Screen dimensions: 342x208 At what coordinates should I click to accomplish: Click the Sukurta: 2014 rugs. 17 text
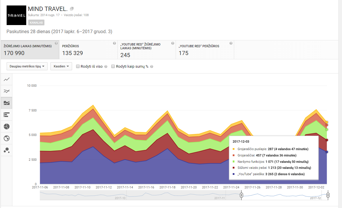pyautogui.click(x=44, y=15)
